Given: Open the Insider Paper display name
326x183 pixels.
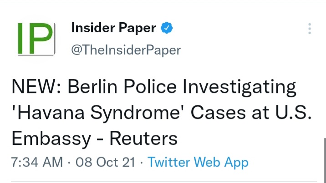Looking at the screenshot, I should click(114, 29).
